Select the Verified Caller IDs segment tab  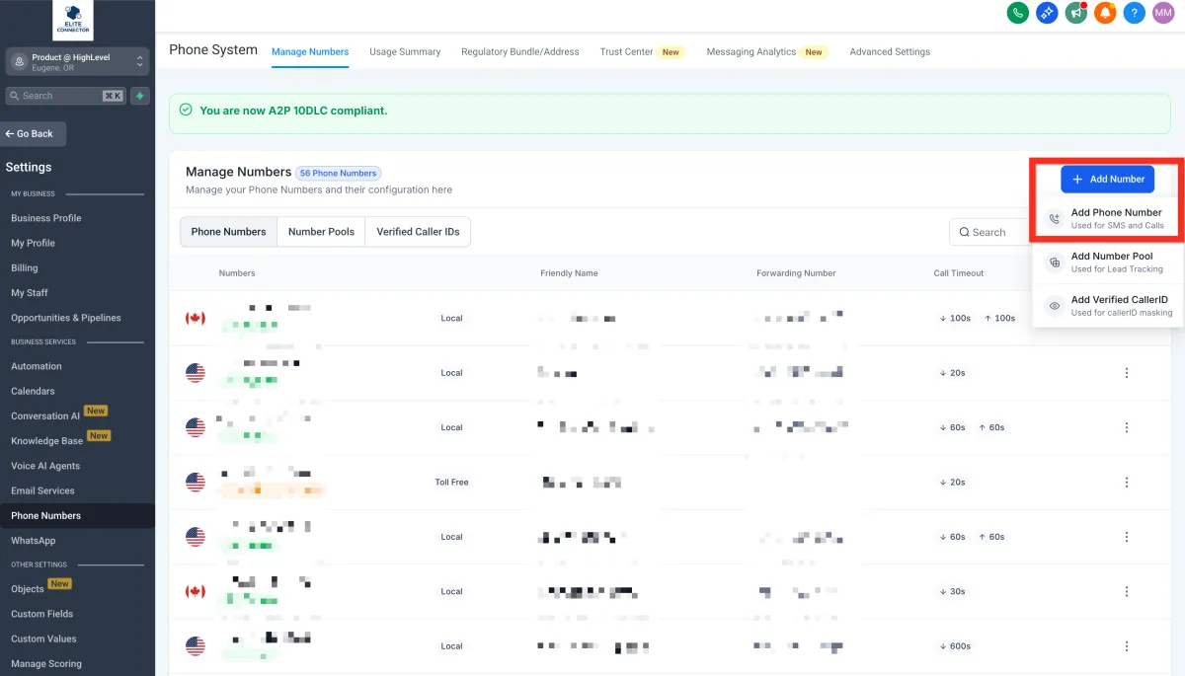tap(418, 232)
